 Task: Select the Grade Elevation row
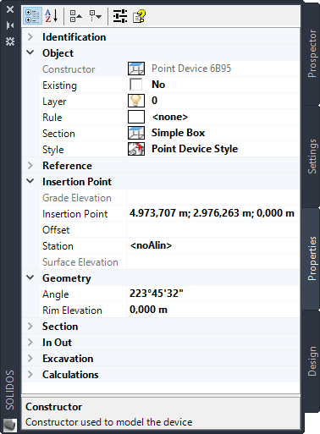click(169, 197)
